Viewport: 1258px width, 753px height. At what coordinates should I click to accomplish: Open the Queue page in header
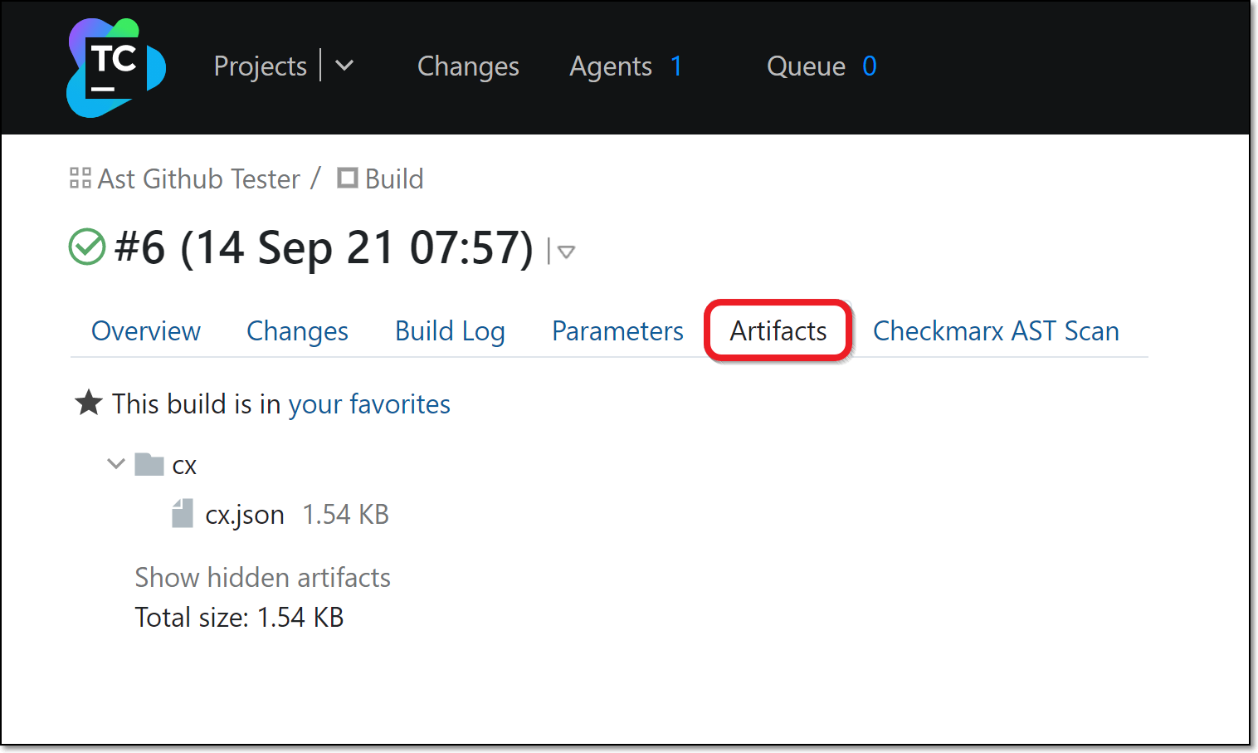pos(806,66)
